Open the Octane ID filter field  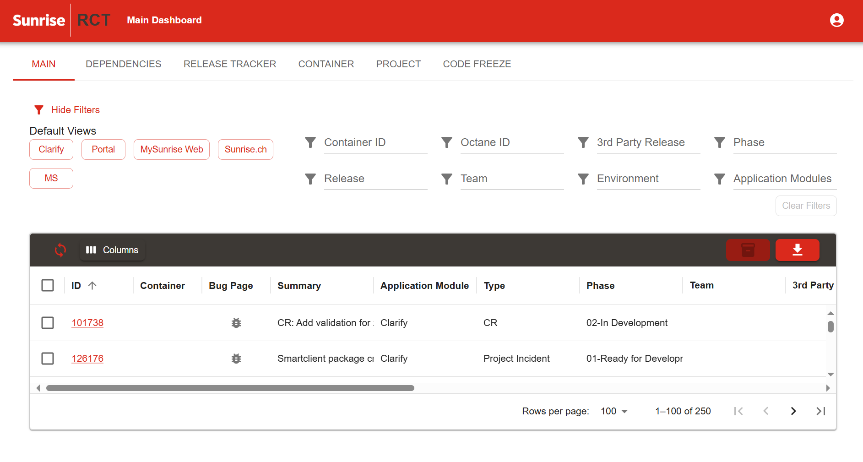512,143
